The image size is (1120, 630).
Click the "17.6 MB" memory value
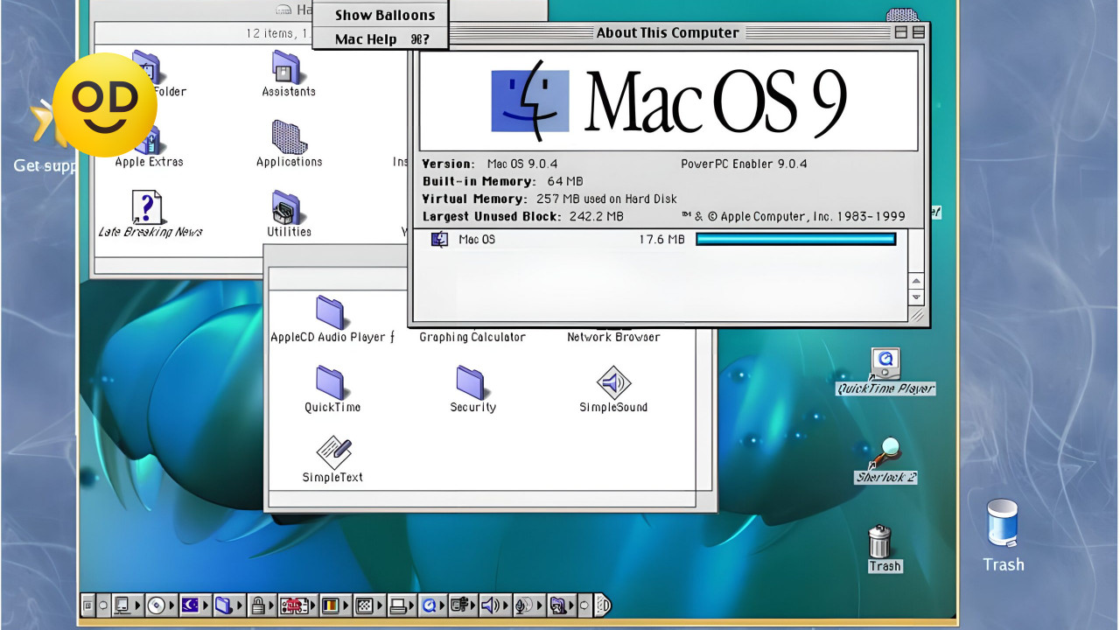click(x=661, y=239)
